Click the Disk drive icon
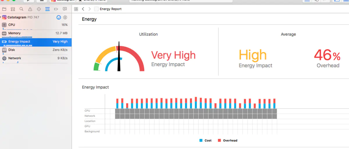Image resolution: width=349 pixels, height=149 pixels. [x=4, y=50]
